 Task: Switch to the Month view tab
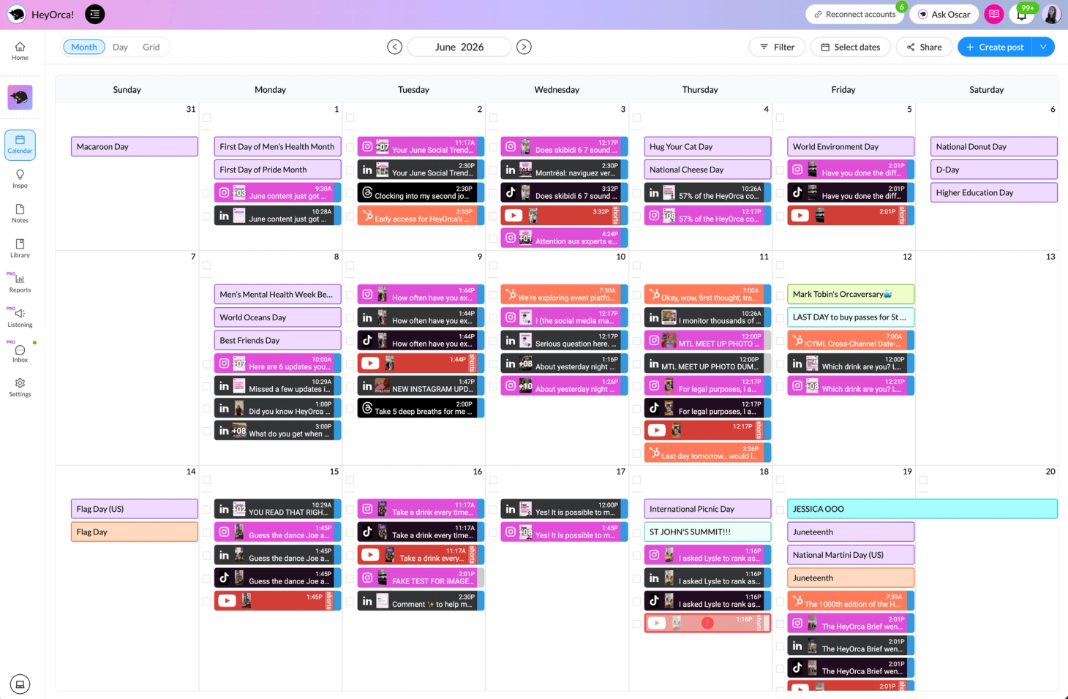(84, 47)
